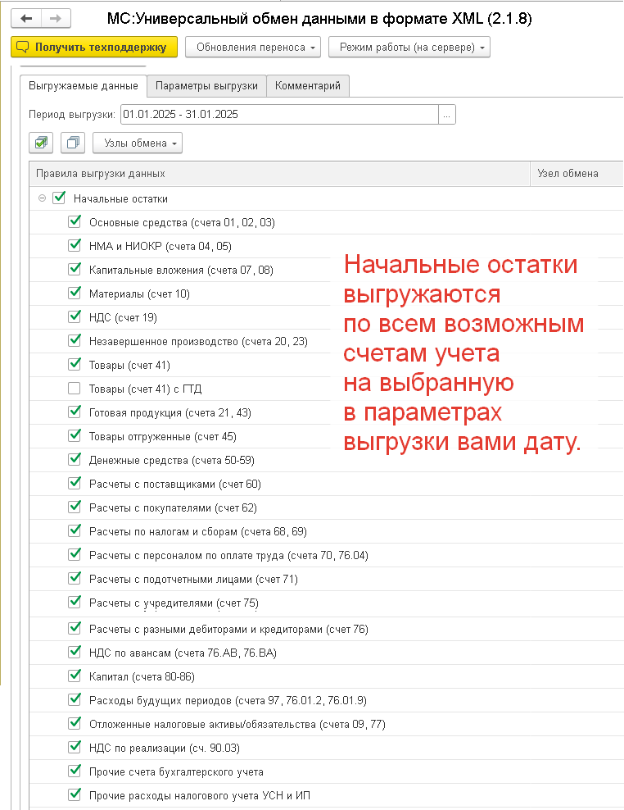Uncheck Готовая продукция checkbox
Screen dimensions: 624x810
(x=75, y=412)
